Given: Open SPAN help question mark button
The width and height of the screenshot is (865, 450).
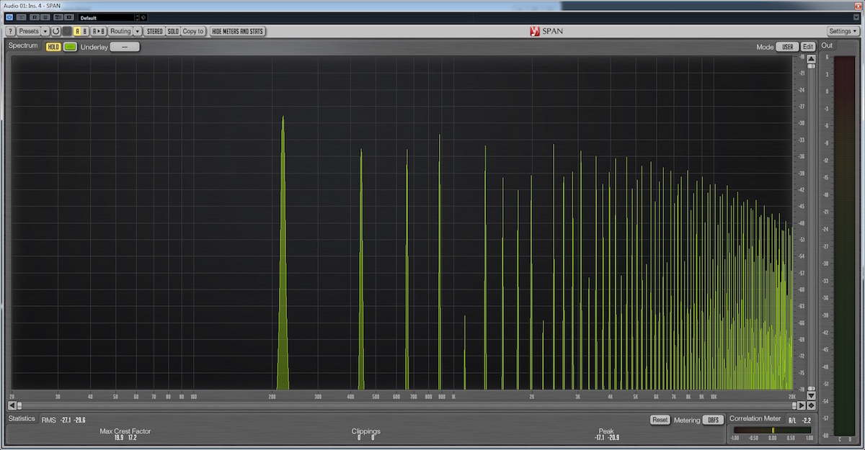Looking at the screenshot, I should click(x=11, y=31).
